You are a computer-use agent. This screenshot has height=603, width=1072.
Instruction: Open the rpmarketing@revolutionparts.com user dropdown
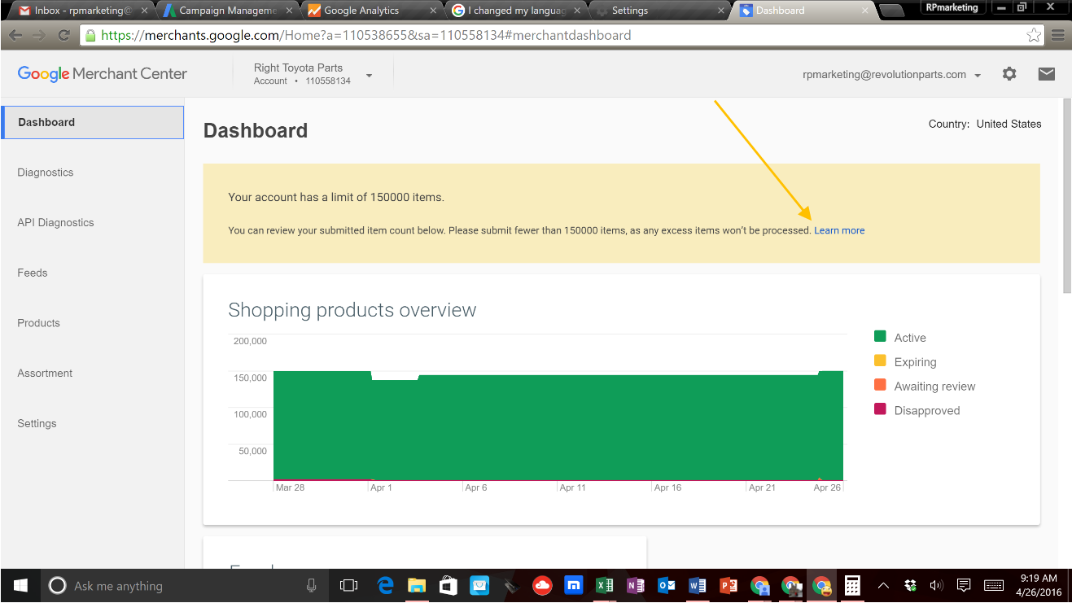978,75
